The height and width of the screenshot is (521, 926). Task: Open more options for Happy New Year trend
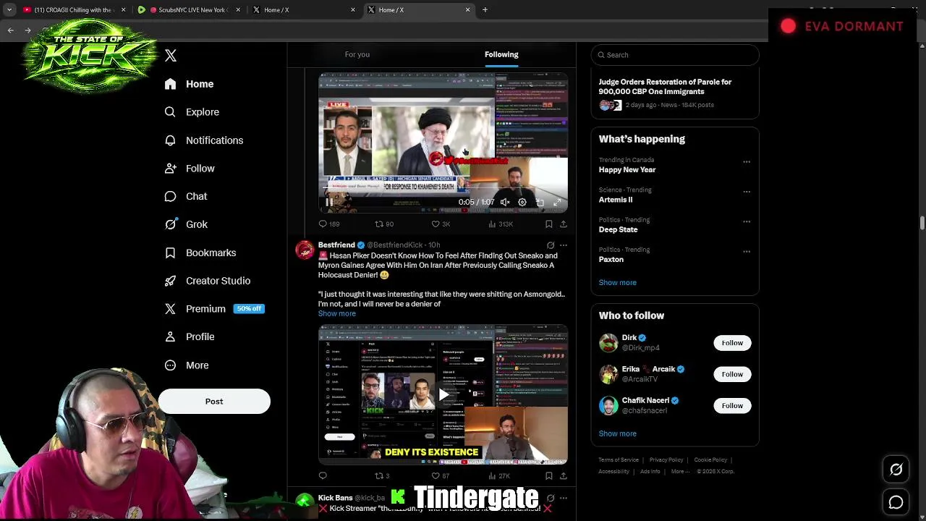(x=747, y=162)
